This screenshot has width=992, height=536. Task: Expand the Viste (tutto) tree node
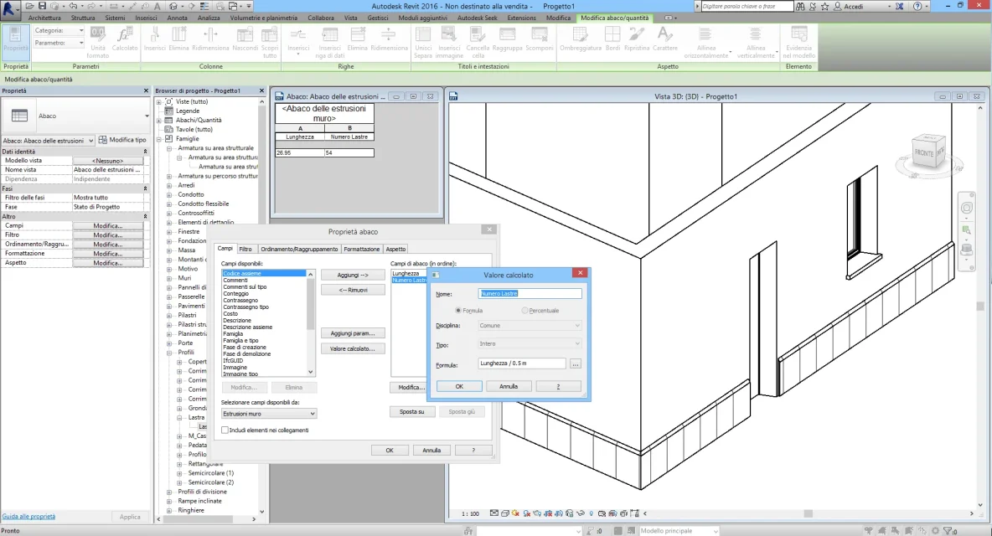tap(158, 101)
